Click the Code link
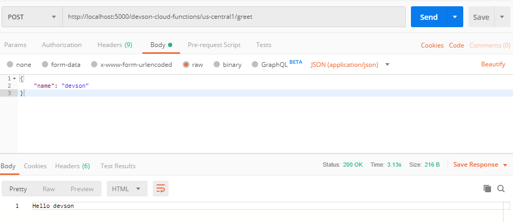 click(456, 45)
